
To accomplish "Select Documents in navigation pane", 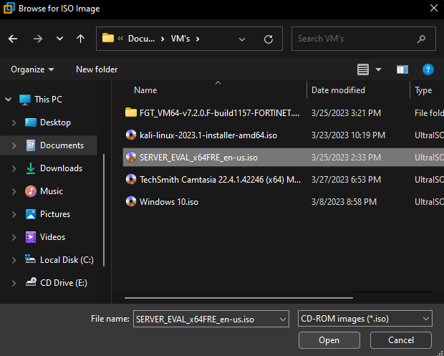I will (x=62, y=145).
